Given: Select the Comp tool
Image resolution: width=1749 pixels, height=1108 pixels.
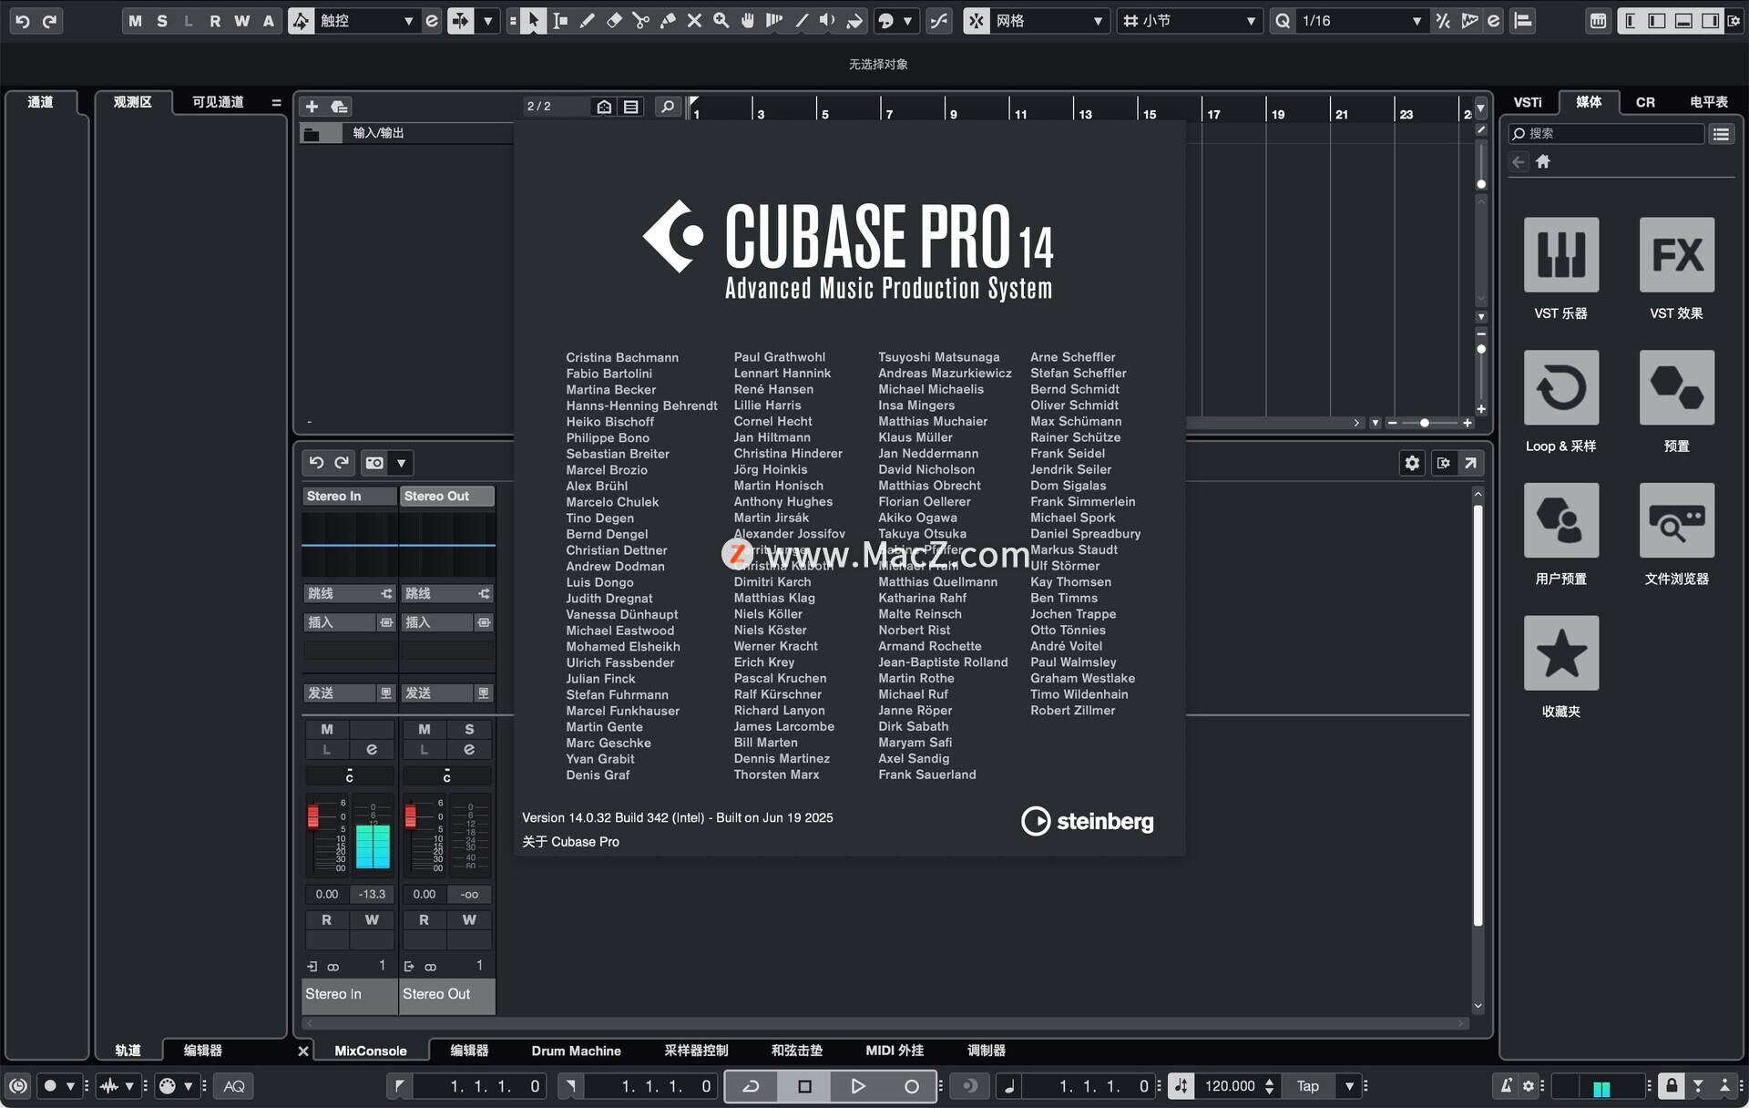Looking at the screenshot, I should [x=774, y=20].
